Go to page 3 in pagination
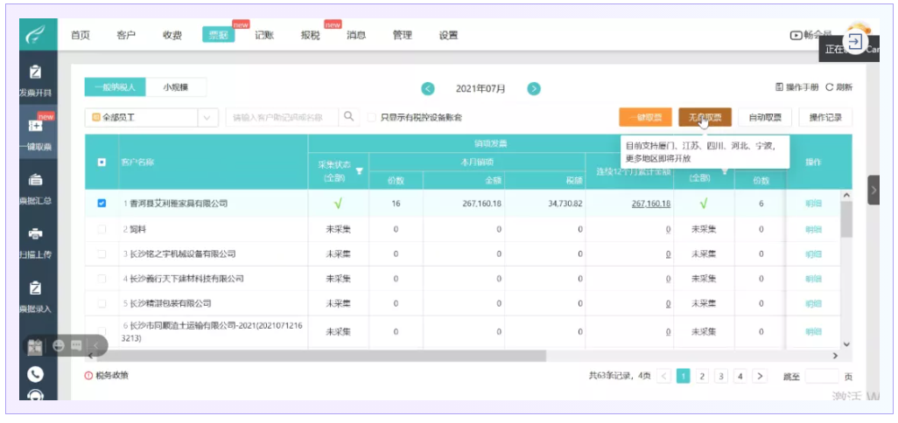Viewport: 898px width, 423px height. pyautogui.click(x=720, y=376)
